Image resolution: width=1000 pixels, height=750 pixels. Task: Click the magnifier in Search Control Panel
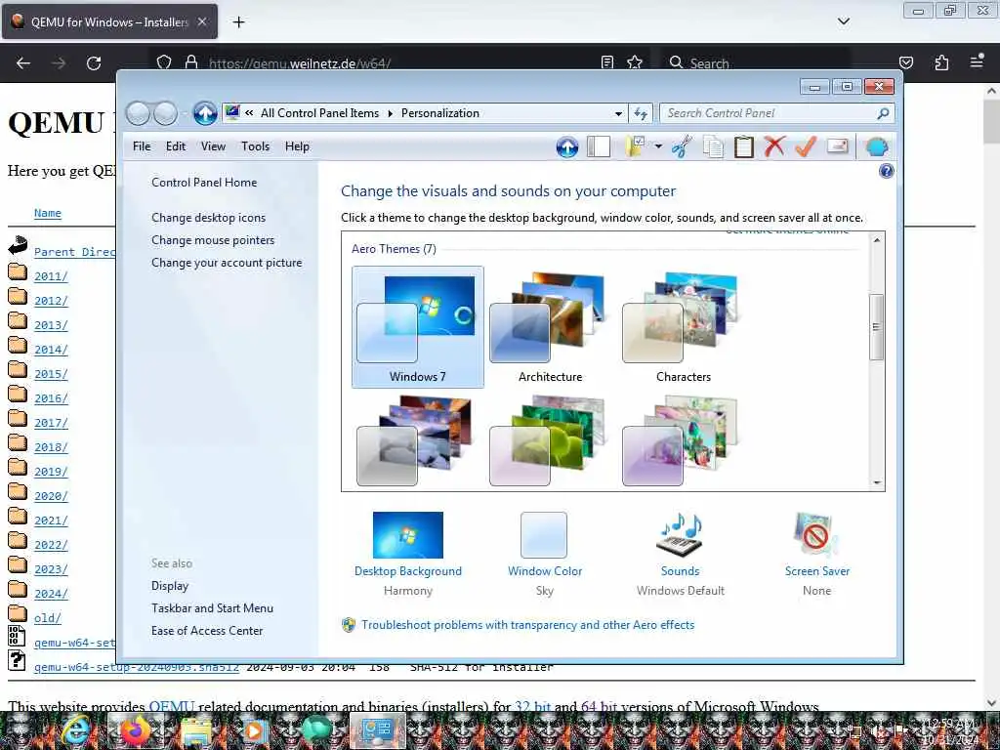[x=883, y=113]
